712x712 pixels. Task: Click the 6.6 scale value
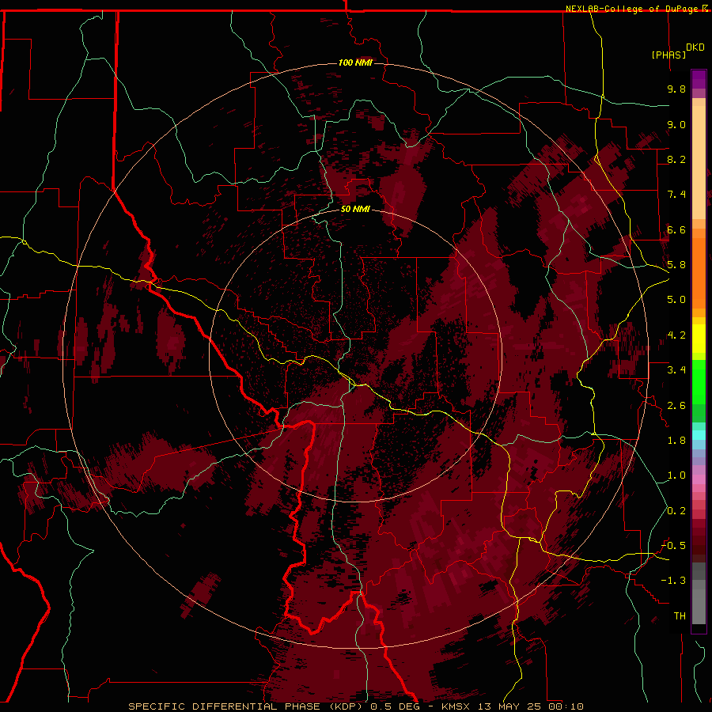point(676,229)
